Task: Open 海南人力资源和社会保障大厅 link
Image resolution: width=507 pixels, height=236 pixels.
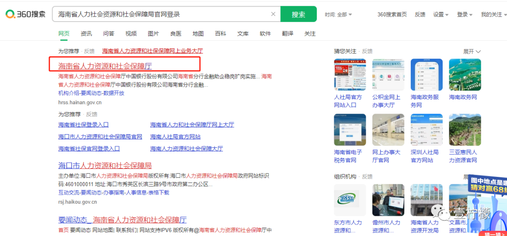Action: [x=186, y=149]
